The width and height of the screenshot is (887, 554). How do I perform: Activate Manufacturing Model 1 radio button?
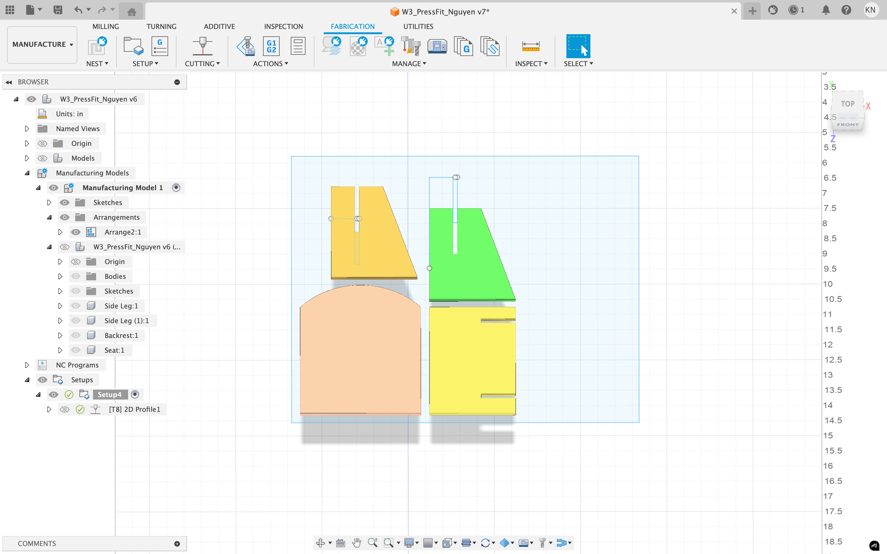176,188
